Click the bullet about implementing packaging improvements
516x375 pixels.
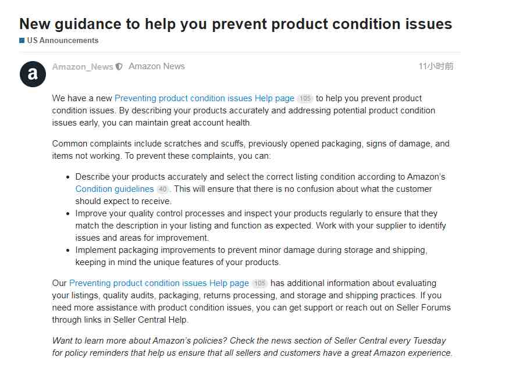click(251, 256)
